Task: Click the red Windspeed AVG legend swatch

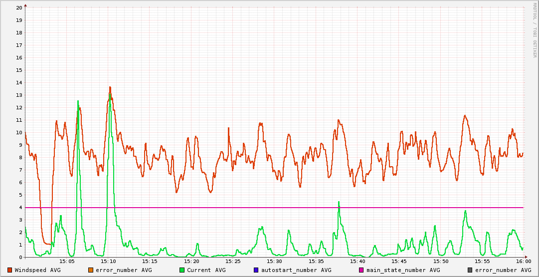Action: point(10,270)
